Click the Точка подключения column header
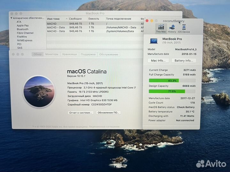The height and width of the screenshot is (172, 230). click(x=119, y=19)
